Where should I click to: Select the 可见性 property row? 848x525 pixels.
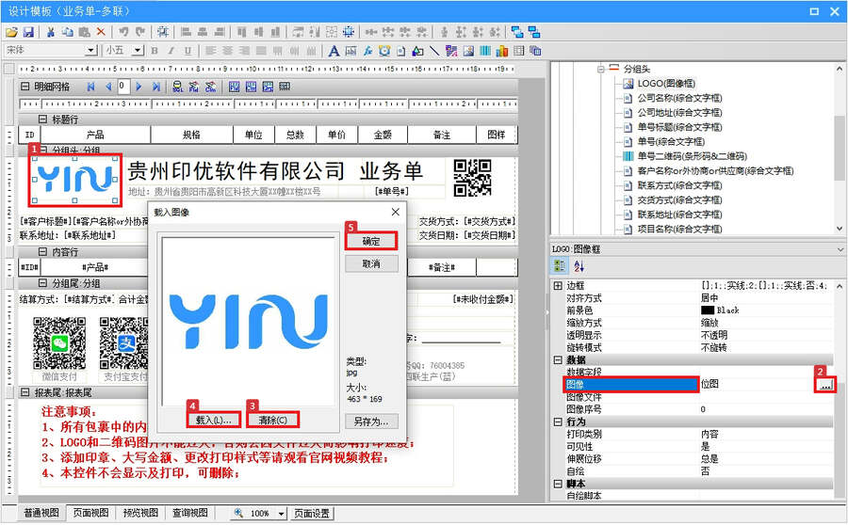[699, 447]
